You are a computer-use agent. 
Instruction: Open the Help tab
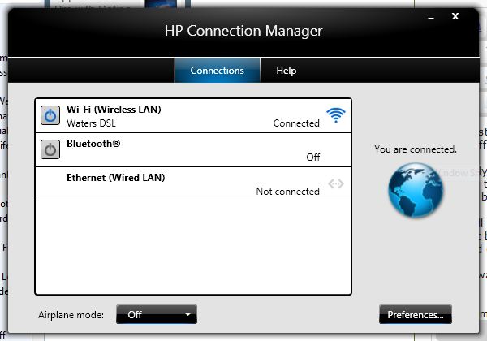286,71
